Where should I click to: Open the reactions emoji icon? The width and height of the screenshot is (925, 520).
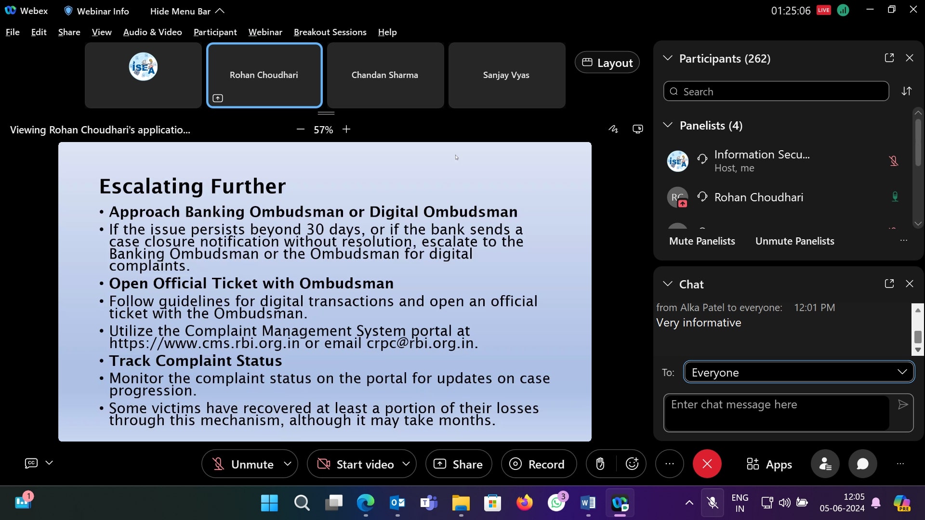(x=632, y=464)
